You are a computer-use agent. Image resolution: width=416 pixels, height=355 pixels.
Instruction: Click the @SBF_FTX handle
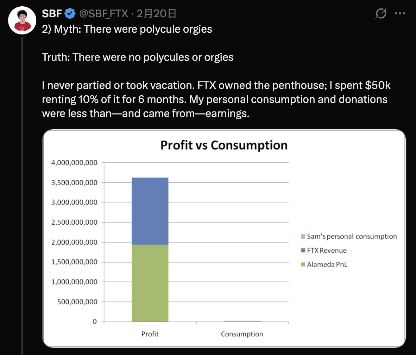click(x=104, y=14)
